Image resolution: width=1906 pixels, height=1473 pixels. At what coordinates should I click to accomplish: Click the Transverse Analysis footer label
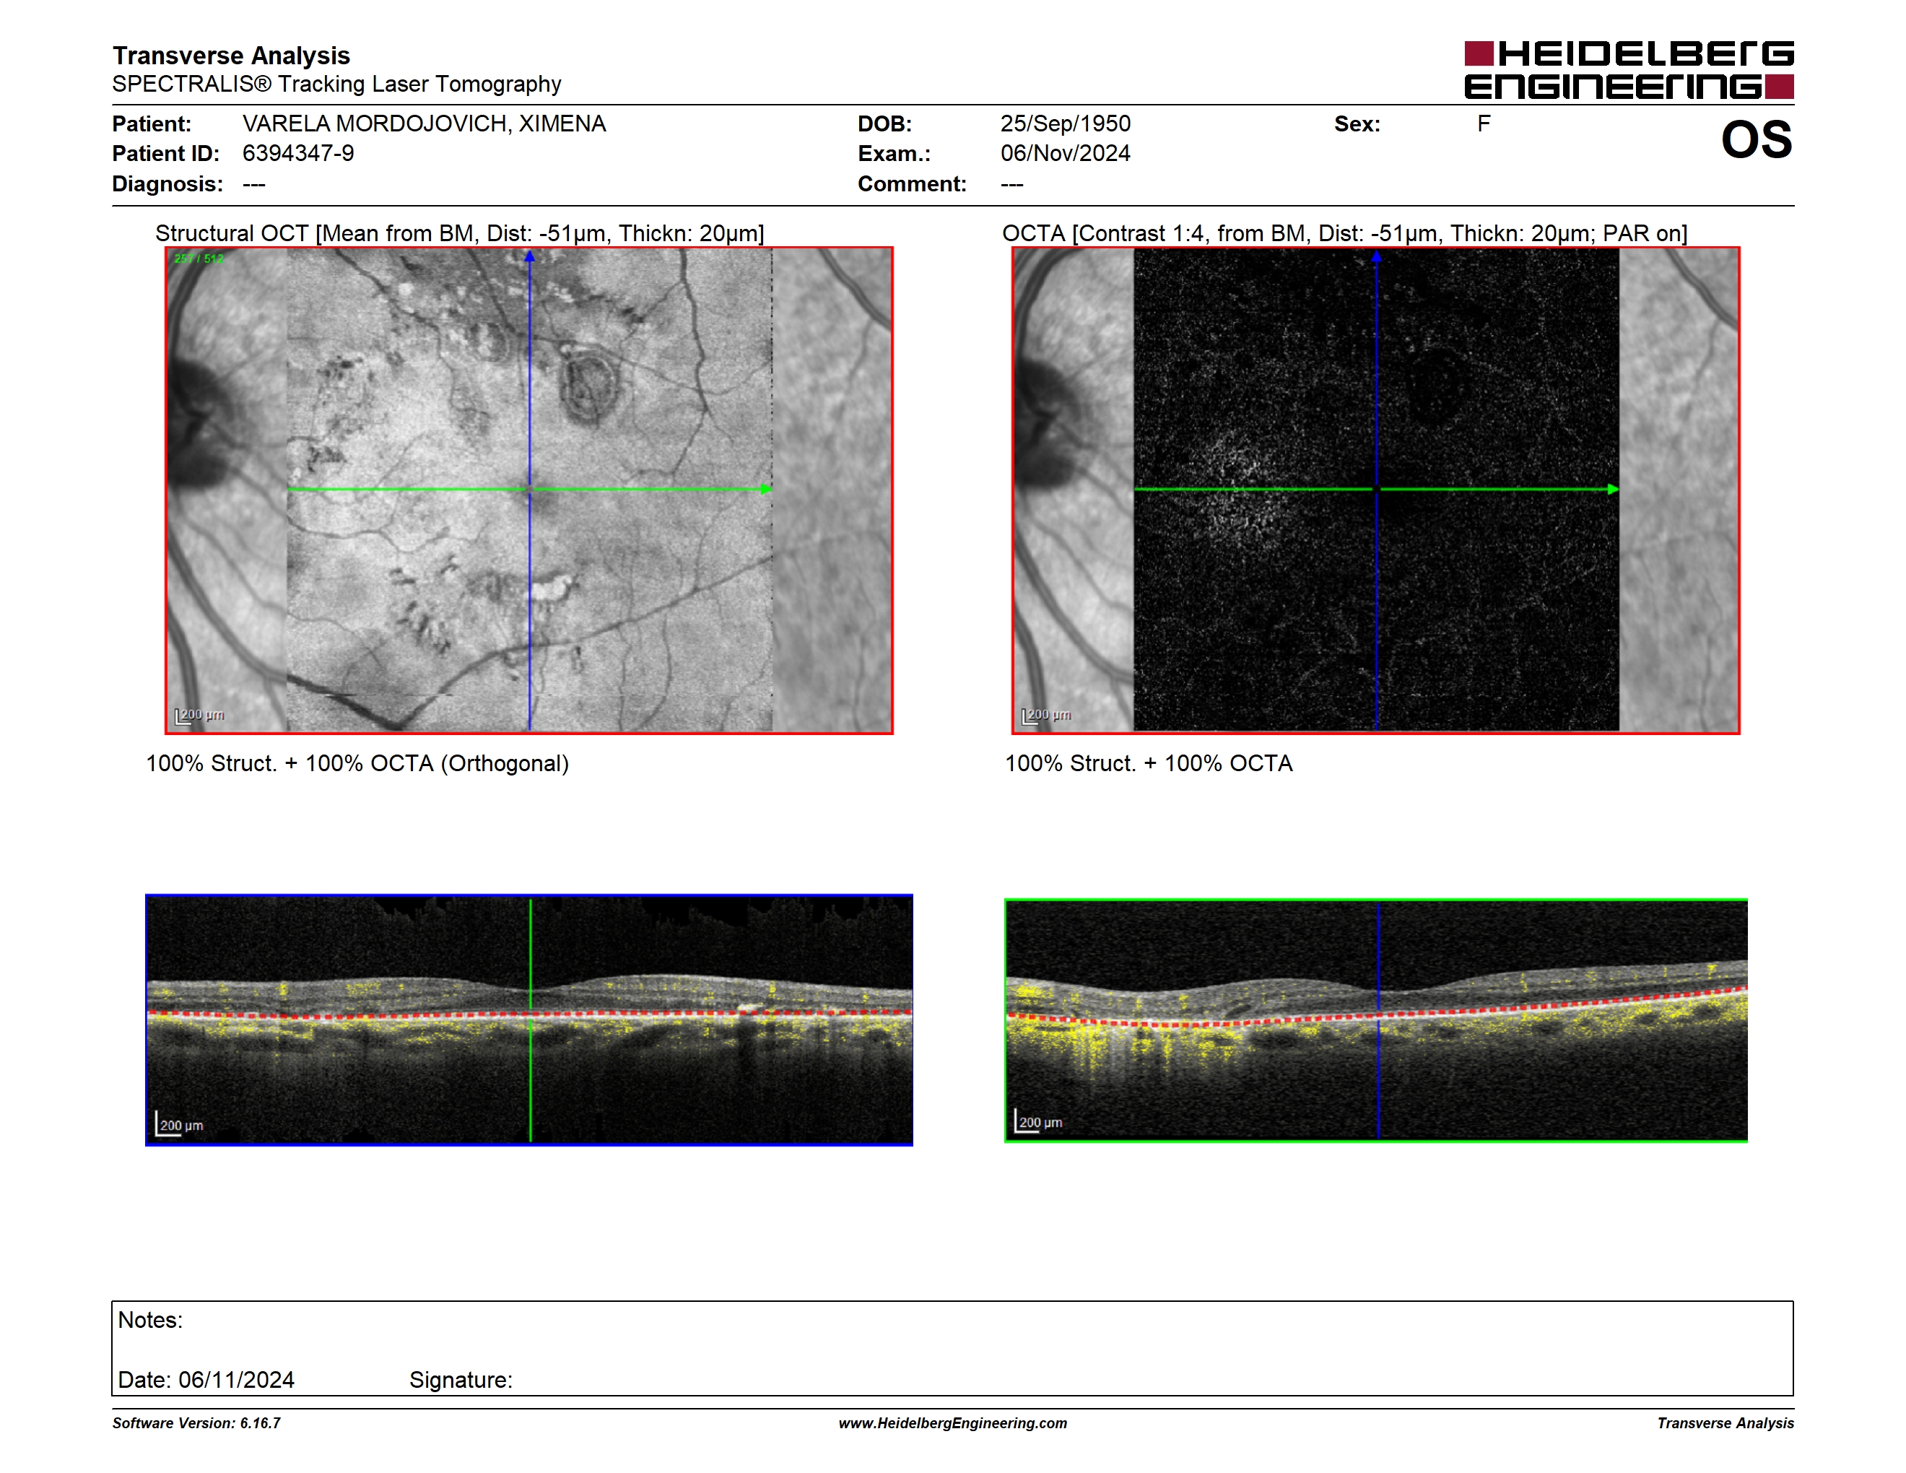(1726, 1423)
